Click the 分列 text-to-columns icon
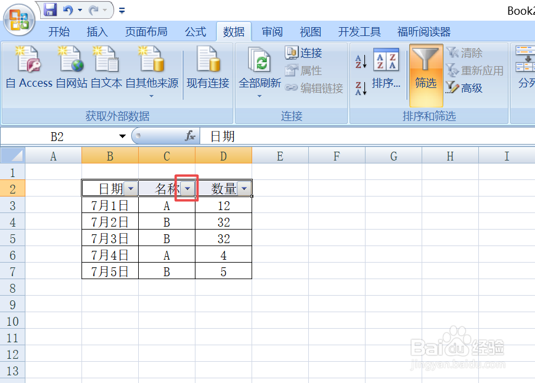The width and height of the screenshot is (535, 383). (x=526, y=68)
